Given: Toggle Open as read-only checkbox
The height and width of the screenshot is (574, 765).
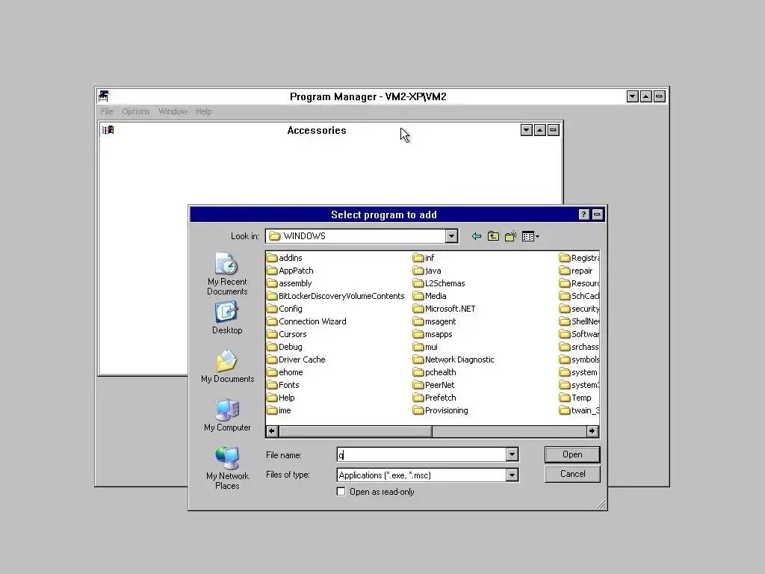Looking at the screenshot, I should [x=341, y=492].
